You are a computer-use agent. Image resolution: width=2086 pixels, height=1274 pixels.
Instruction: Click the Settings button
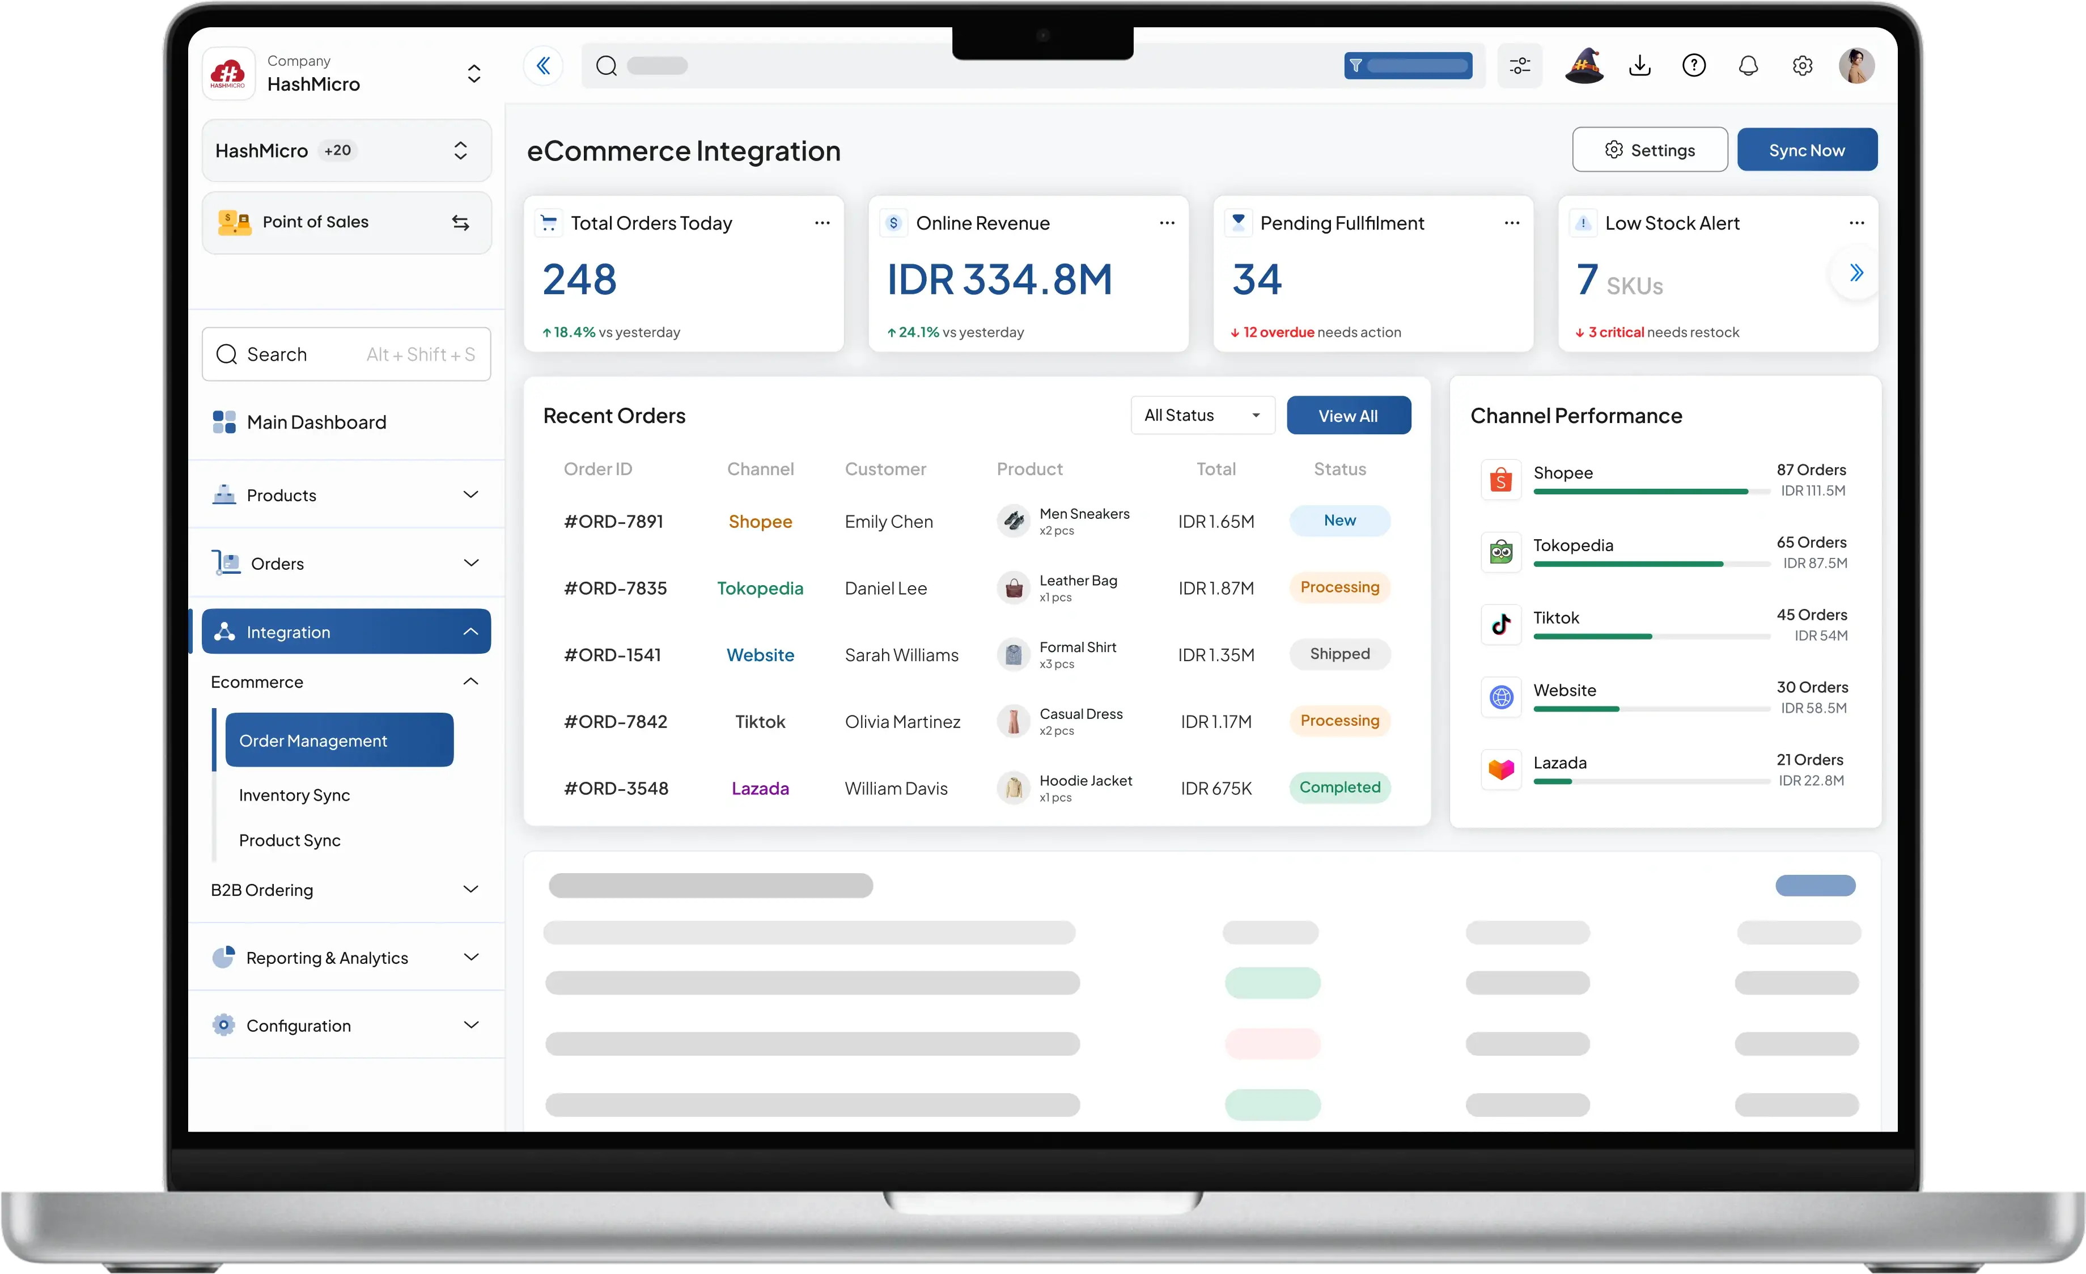click(x=1650, y=150)
